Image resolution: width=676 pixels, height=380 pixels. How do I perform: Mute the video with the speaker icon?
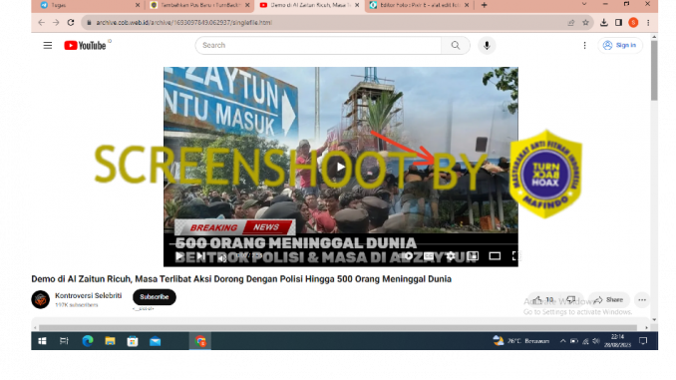[x=222, y=257]
